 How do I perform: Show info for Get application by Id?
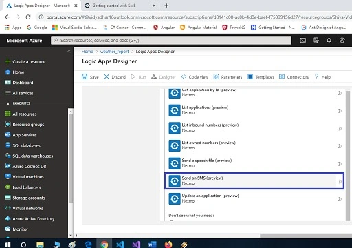tap(340, 93)
